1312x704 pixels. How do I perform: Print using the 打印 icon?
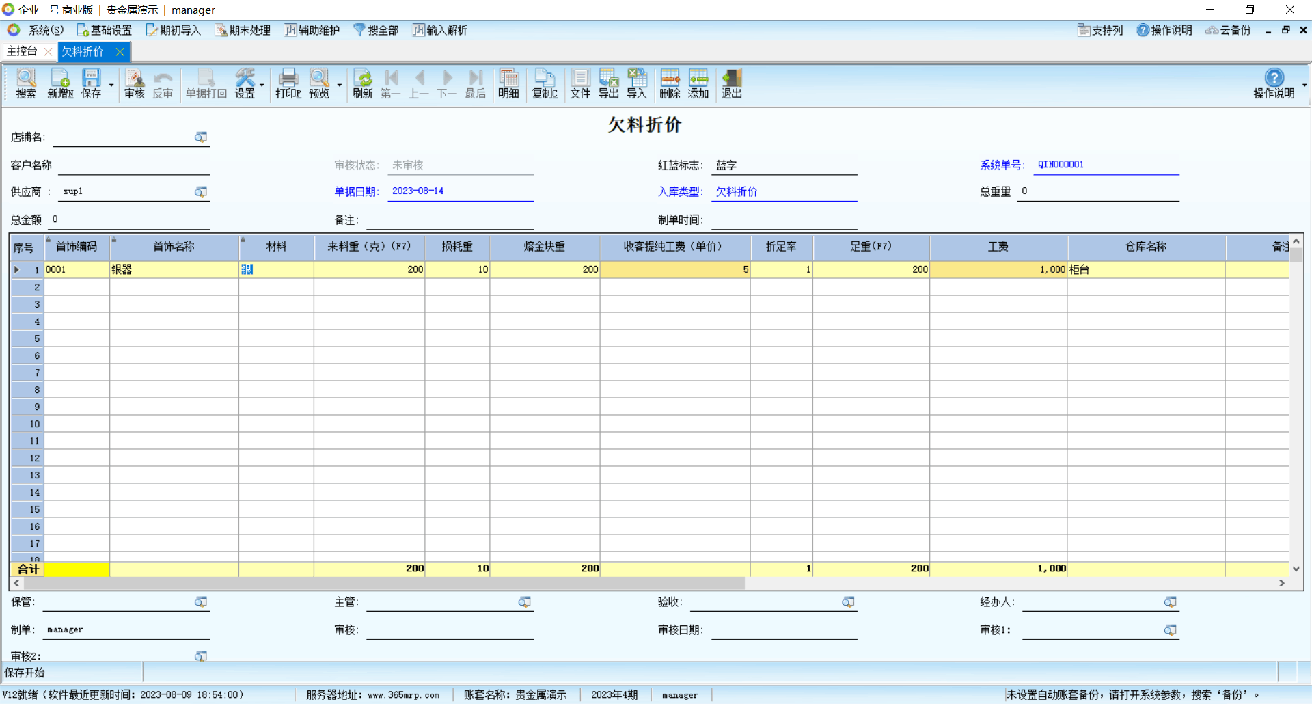(x=288, y=84)
